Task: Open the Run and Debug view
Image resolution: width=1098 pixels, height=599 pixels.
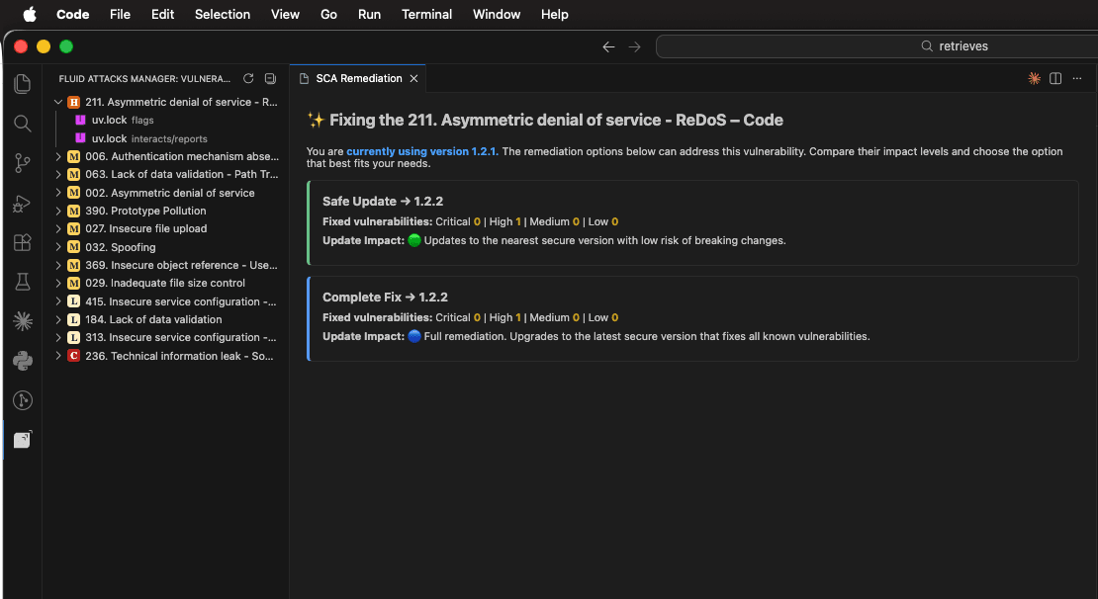Action: click(x=22, y=203)
